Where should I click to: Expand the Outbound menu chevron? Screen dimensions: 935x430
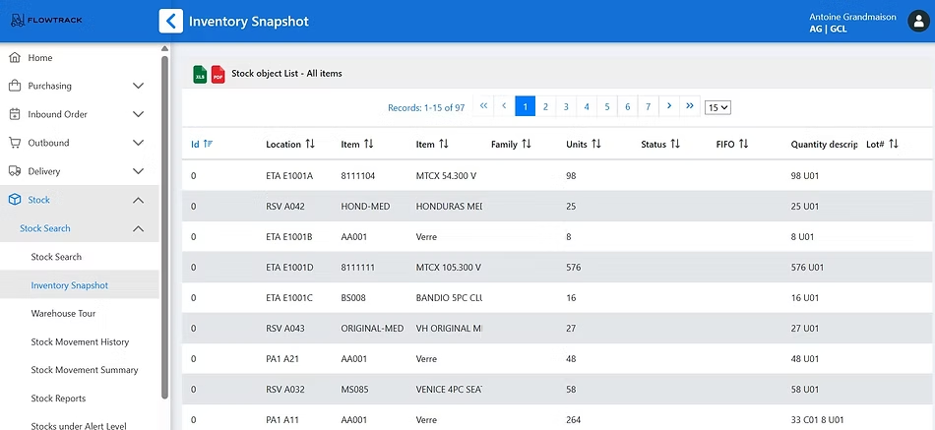click(139, 143)
